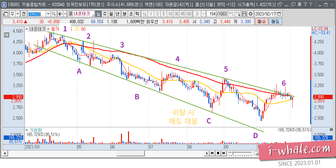Expand the interval value 3 dropdown arrow

[203, 14]
